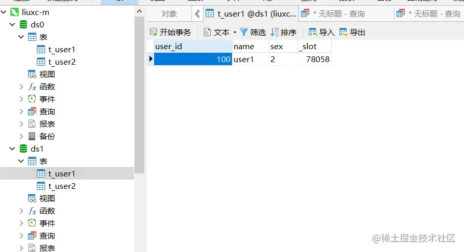The height and width of the screenshot is (252, 464).
Task: Click the 导入 import button
Action: [322, 32]
